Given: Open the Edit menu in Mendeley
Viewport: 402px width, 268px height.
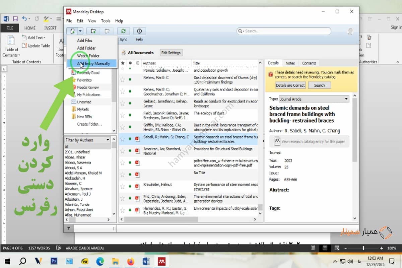Looking at the screenshot, I should point(80,21).
